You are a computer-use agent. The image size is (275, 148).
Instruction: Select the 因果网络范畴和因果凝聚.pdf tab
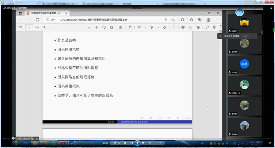click(46, 13)
